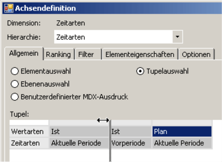This screenshot has height=162, width=222.
Task: Go to the Optionen tab
Action: [x=196, y=54]
